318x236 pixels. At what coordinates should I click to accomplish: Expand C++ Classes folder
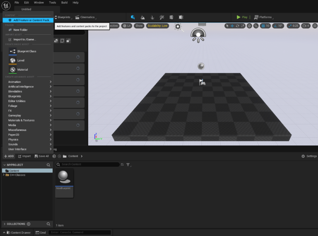coord(4,175)
